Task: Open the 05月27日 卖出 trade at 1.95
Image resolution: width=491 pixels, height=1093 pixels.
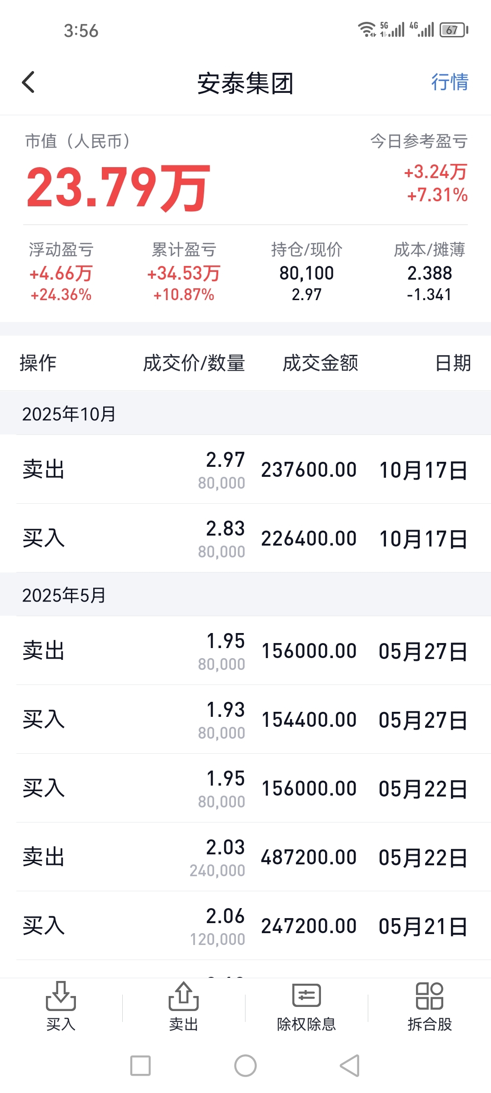Action: click(x=245, y=651)
